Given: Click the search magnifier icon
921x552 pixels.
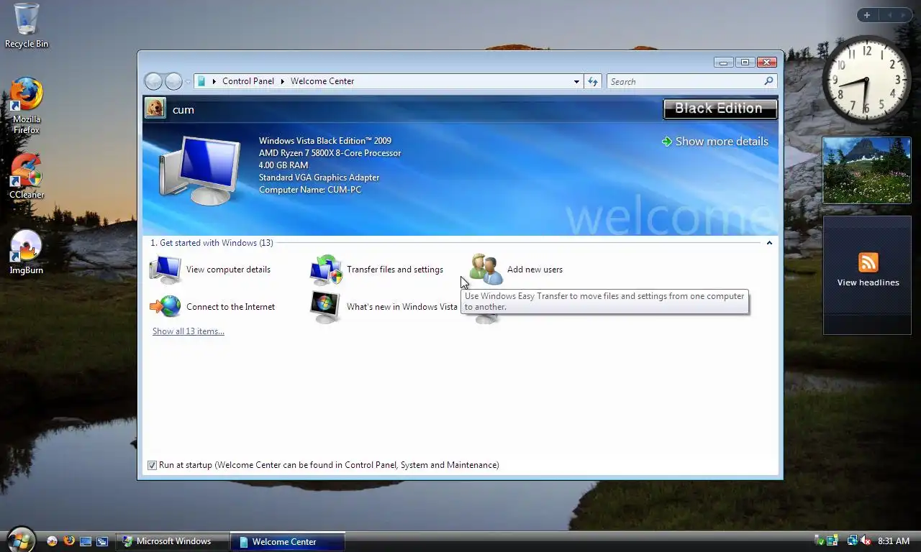Looking at the screenshot, I should tap(768, 81).
